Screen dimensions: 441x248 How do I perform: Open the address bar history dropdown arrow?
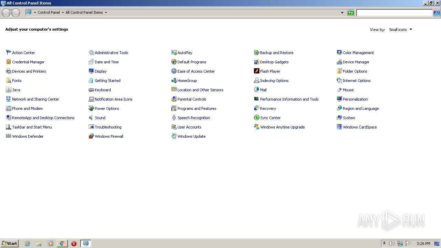(x=342, y=13)
